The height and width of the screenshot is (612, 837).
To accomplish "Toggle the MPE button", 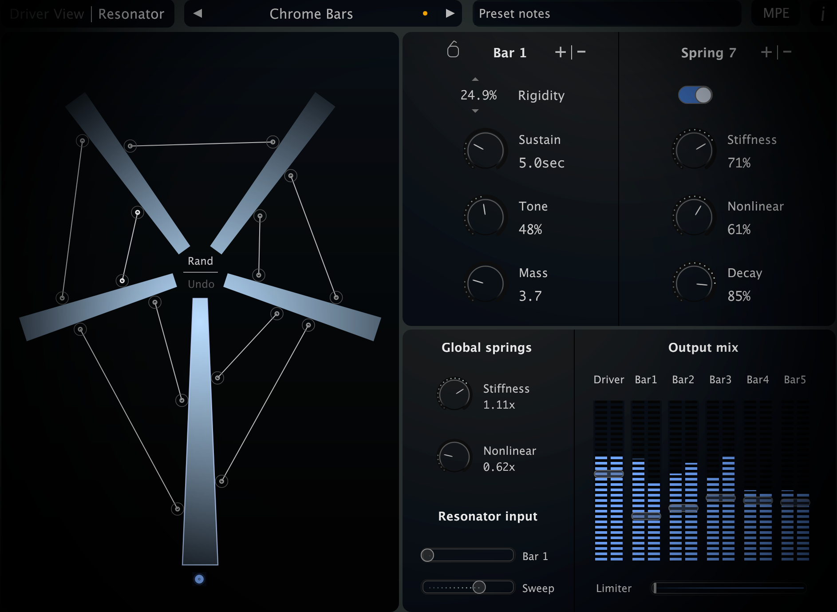I will tap(776, 13).
